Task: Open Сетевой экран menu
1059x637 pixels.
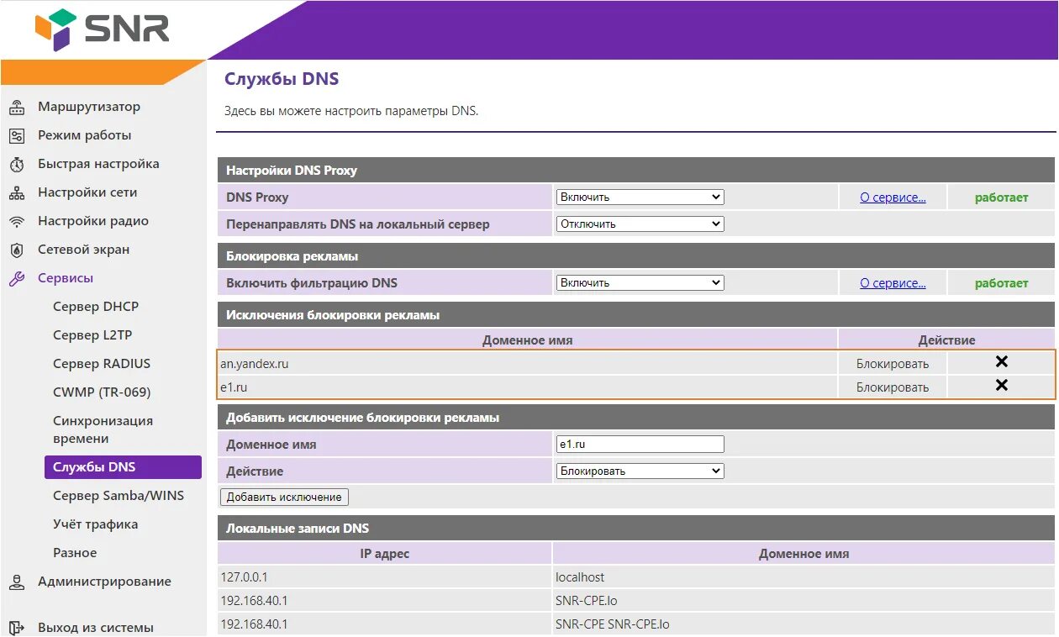Action: (x=84, y=250)
